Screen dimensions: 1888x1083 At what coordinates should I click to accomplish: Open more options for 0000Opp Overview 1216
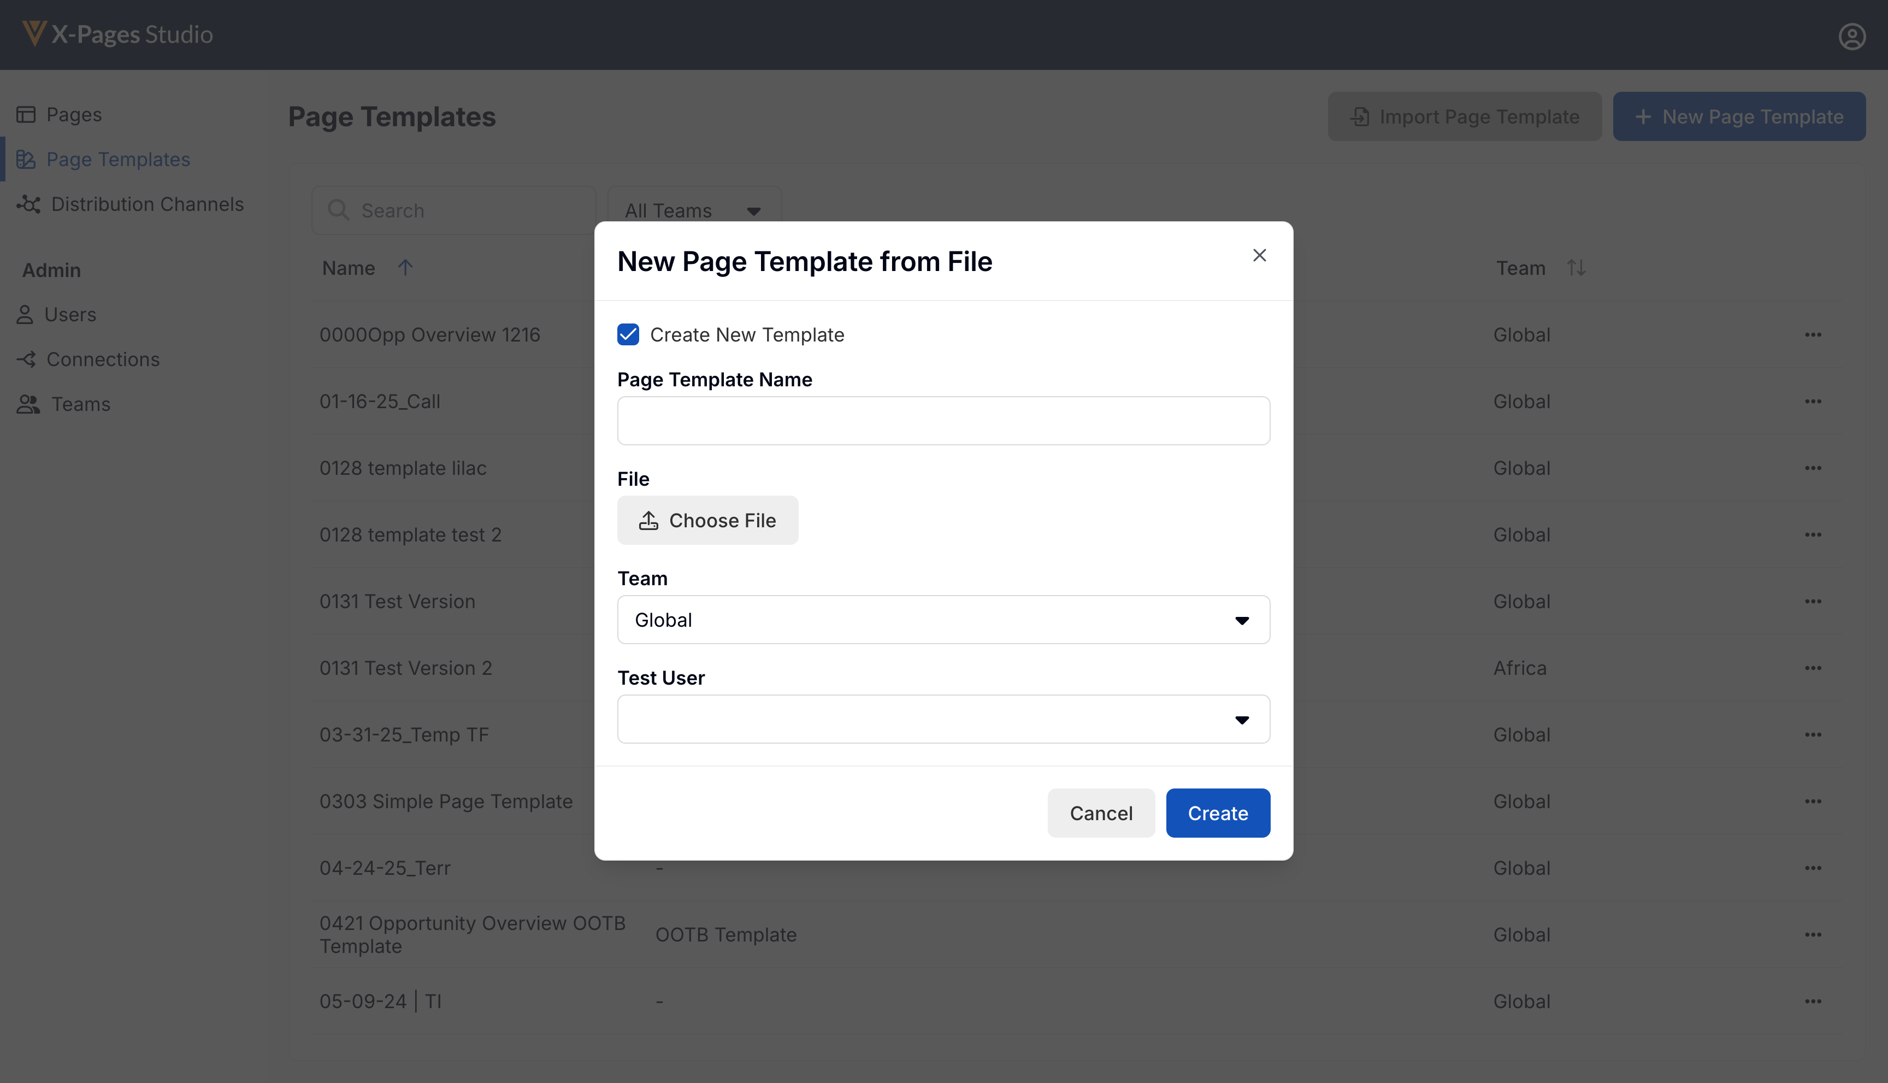(x=1812, y=335)
